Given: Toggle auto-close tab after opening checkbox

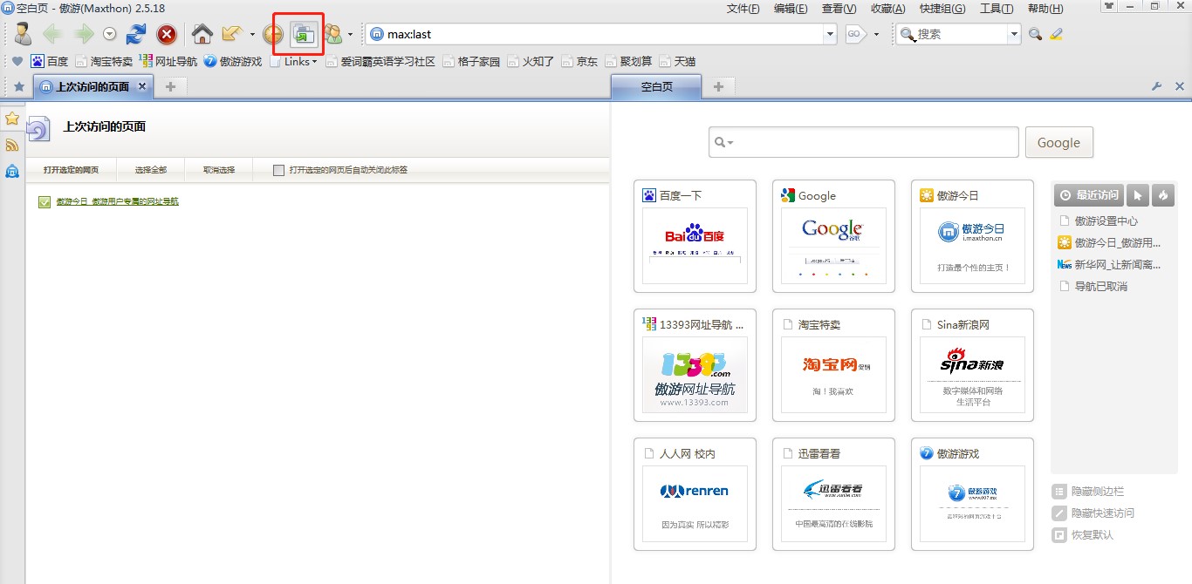Looking at the screenshot, I should point(278,170).
